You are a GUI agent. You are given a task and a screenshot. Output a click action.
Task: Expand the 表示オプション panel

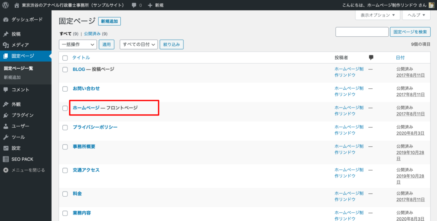(x=378, y=15)
